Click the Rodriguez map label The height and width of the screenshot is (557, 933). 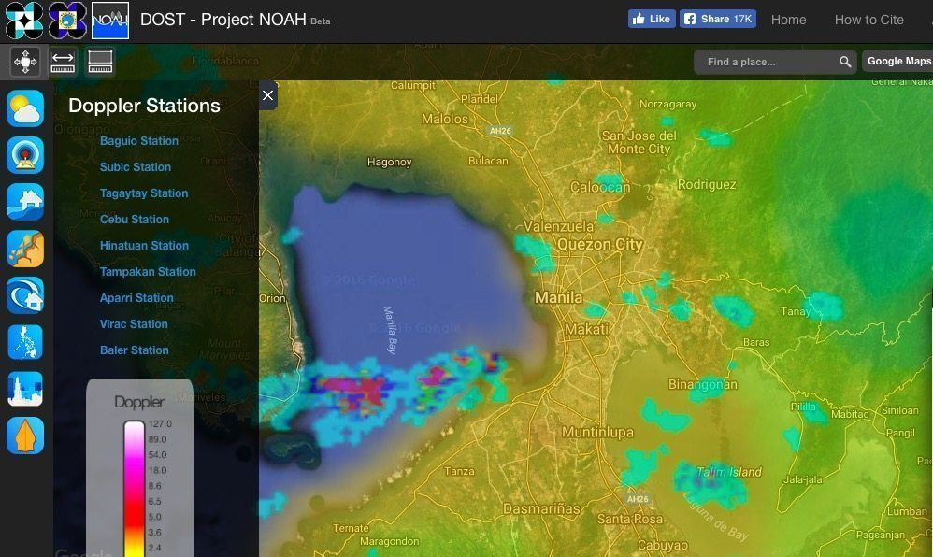(707, 184)
